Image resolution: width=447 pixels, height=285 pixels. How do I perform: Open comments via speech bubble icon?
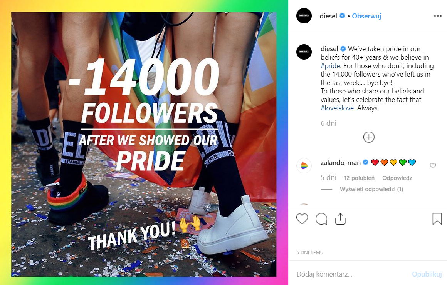321,219
